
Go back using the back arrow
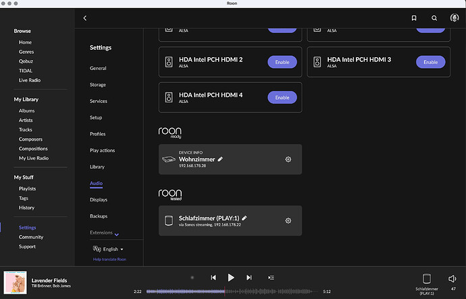point(85,18)
